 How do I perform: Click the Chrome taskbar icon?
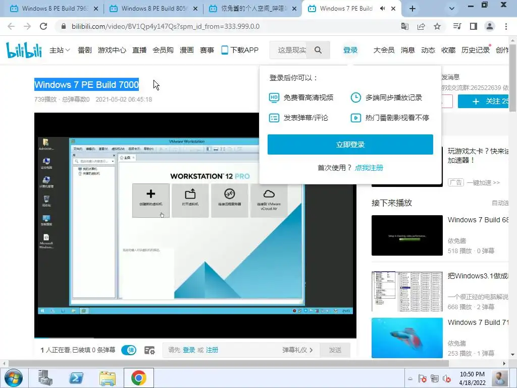[x=139, y=378]
